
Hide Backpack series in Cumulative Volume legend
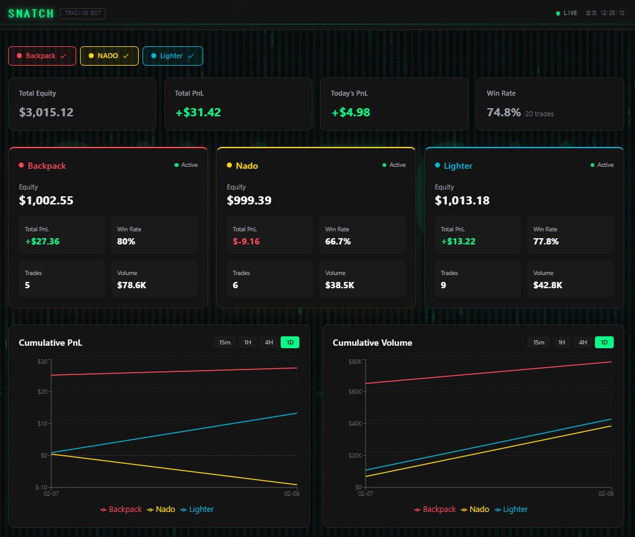(x=434, y=509)
